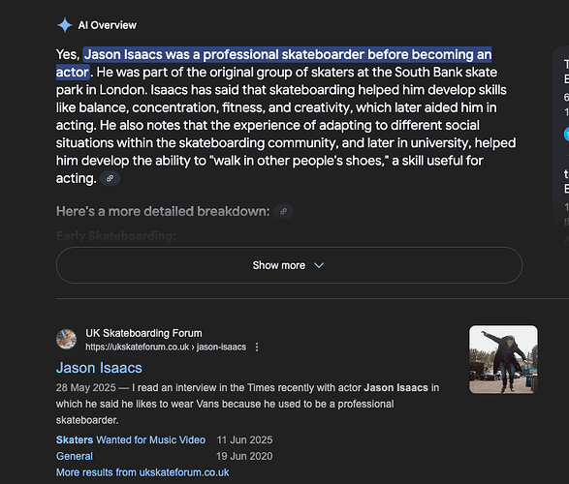Screen dimensions: 569x484
Task: Click the AI Overview sparkle icon
Action: coord(65,25)
